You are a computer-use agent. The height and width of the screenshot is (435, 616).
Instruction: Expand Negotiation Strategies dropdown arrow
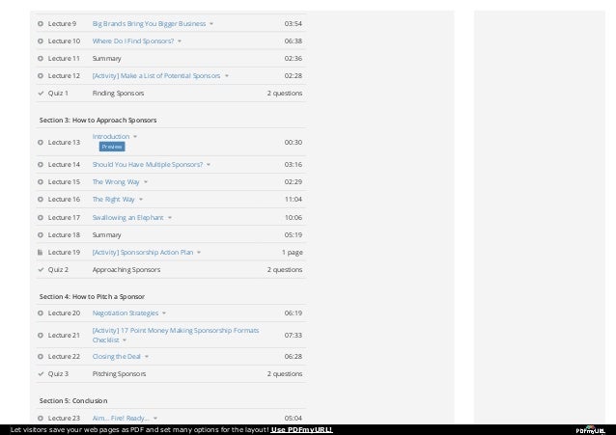pos(164,313)
